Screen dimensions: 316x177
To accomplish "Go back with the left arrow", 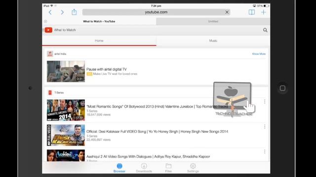I will tap(50, 12).
